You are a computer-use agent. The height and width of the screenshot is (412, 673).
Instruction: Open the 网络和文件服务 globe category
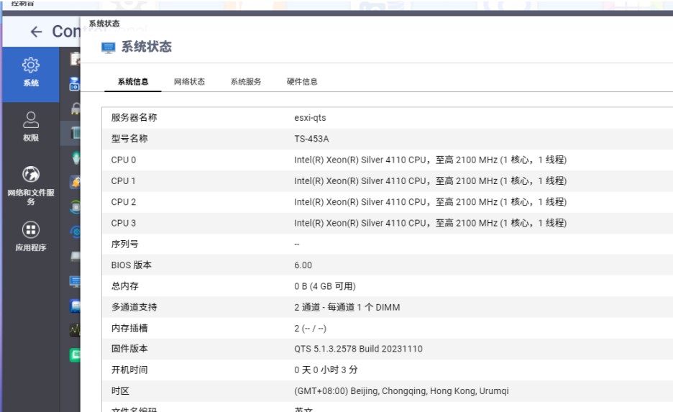coord(30,186)
